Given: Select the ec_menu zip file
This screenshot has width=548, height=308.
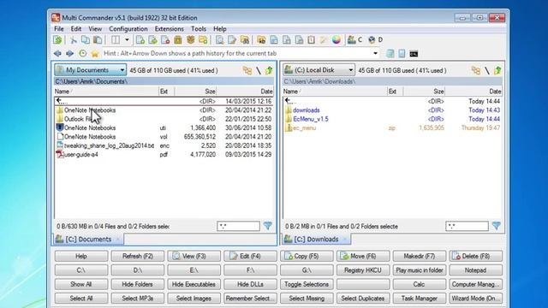Looking at the screenshot, I should (x=392, y=127).
